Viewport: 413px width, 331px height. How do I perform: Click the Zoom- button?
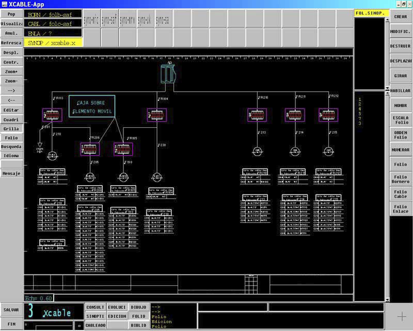coord(11,81)
